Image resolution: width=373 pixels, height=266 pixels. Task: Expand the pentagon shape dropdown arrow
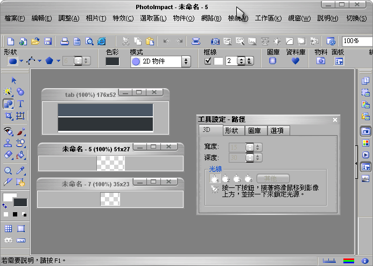[x=58, y=61]
